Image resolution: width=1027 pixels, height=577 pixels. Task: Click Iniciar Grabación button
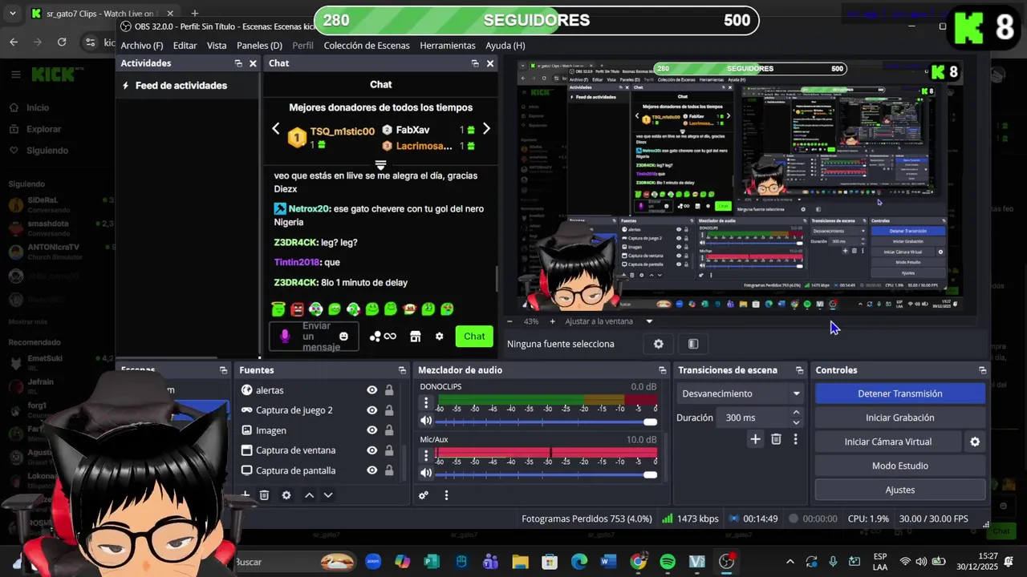(x=900, y=418)
